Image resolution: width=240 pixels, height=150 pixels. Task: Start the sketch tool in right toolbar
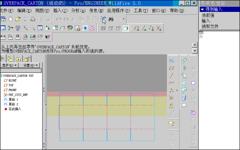click(x=172, y=61)
